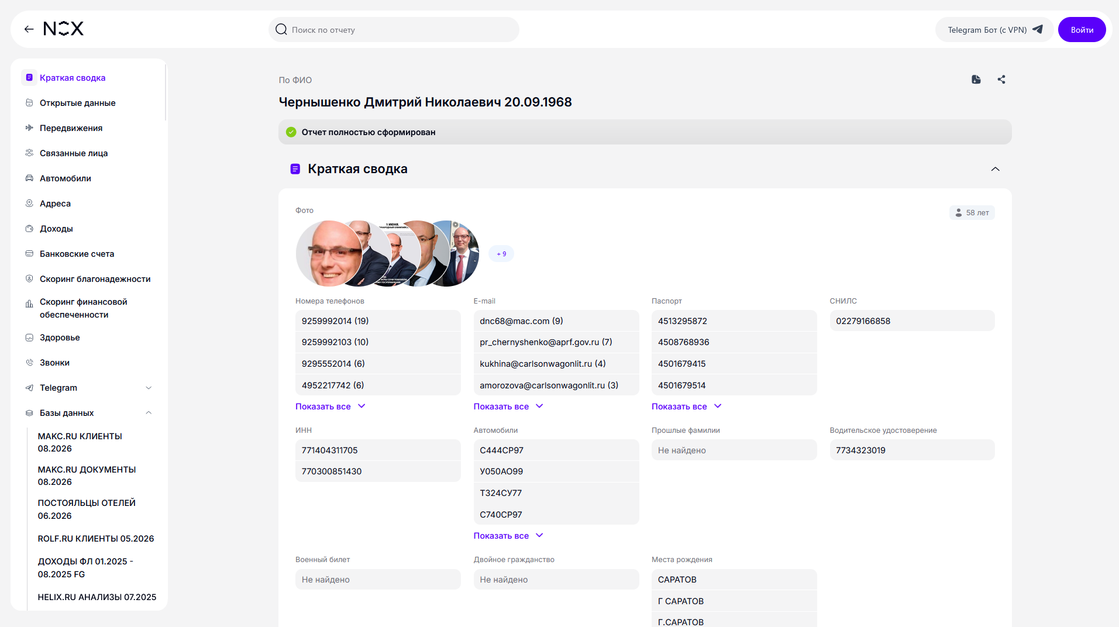Open ПОСТОЯЛЬЦЫ ОТЕЛЕЙ 06.2026 database
This screenshot has width=1119, height=627.
point(87,509)
